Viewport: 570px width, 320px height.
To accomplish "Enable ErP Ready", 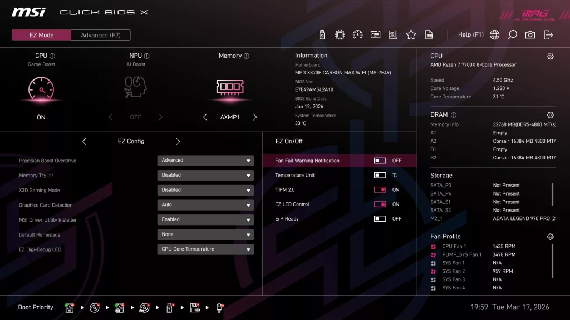I will [x=381, y=218].
